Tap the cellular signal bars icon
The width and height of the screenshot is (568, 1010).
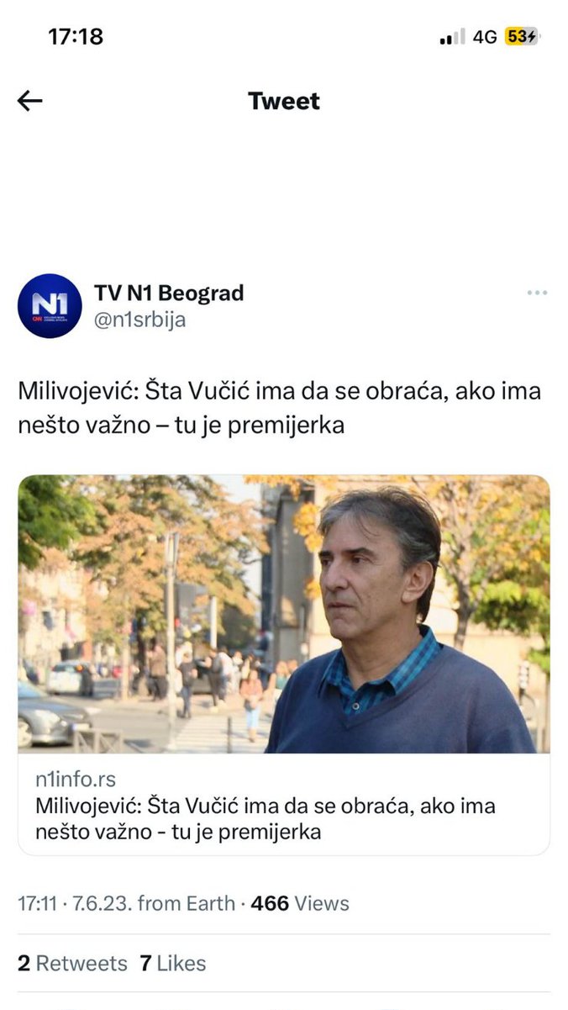click(452, 37)
